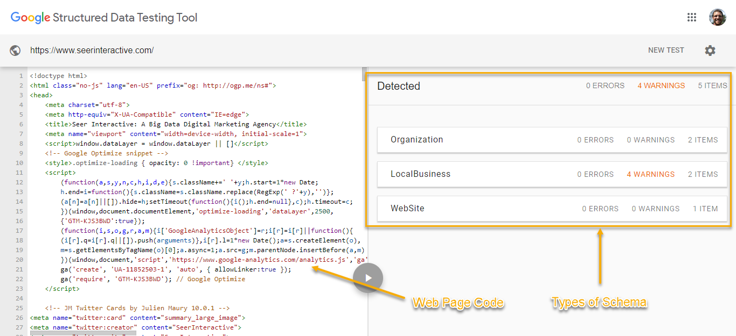Open the settings gear icon

click(x=710, y=51)
